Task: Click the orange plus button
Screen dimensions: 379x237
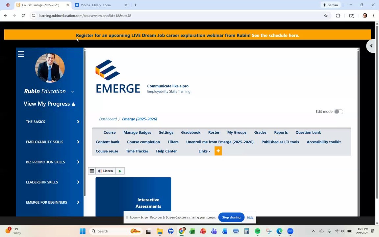Action: (218, 151)
